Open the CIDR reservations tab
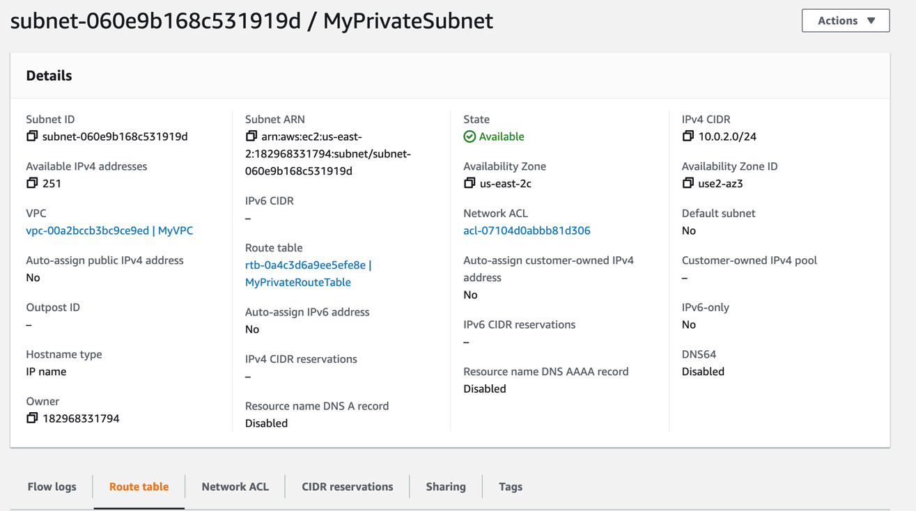This screenshot has height=511, width=916. point(348,487)
